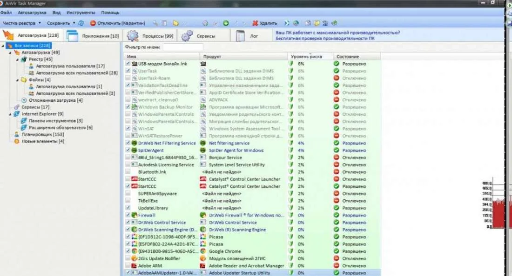Viewport: 512px width, 276px height.
Task: Enable the Autodesk Licensing Service checkbox
Action: (x=128, y=164)
